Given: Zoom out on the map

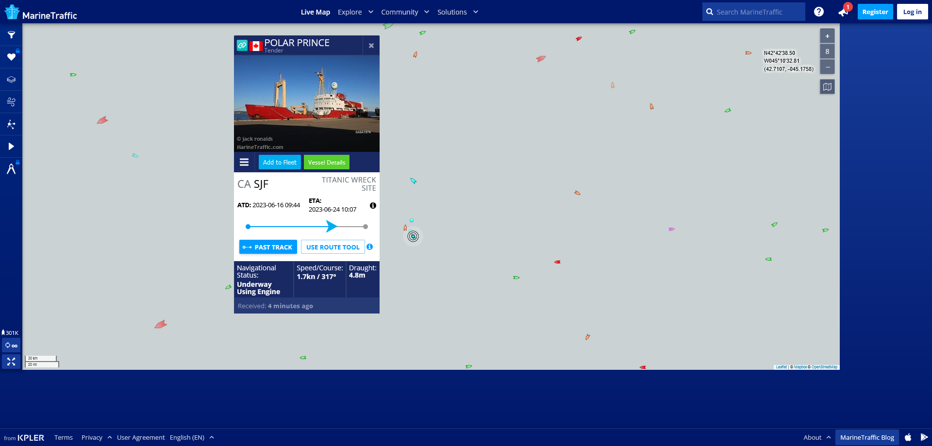Looking at the screenshot, I should tap(827, 67).
